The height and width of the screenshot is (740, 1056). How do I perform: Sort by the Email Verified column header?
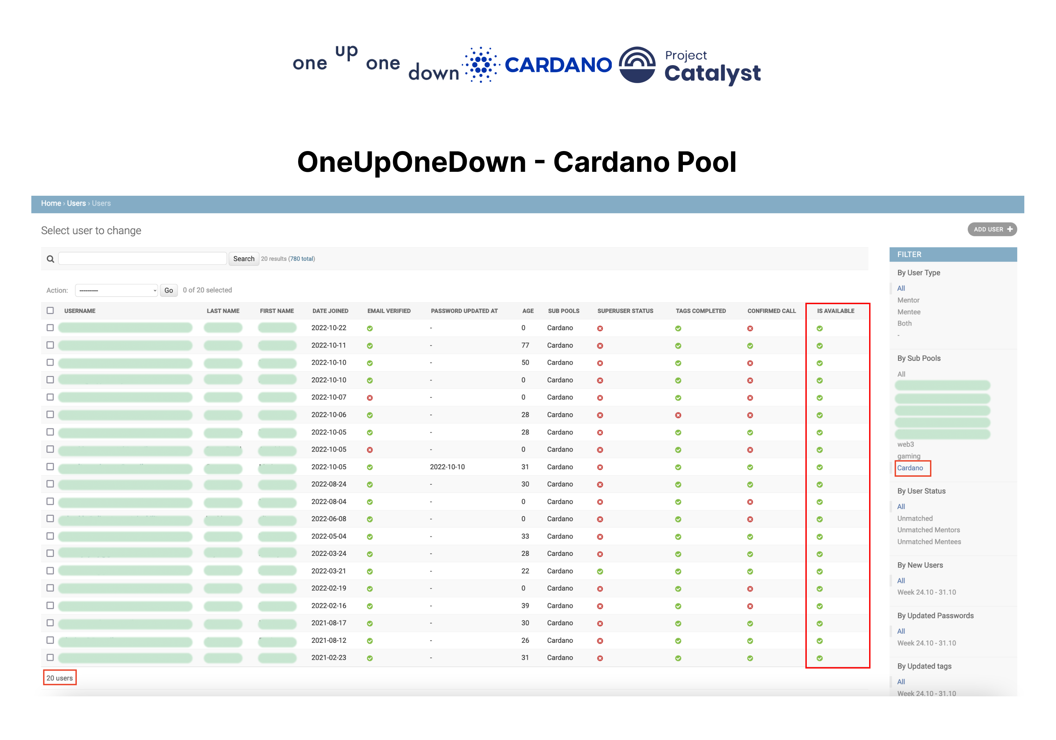(x=389, y=311)
